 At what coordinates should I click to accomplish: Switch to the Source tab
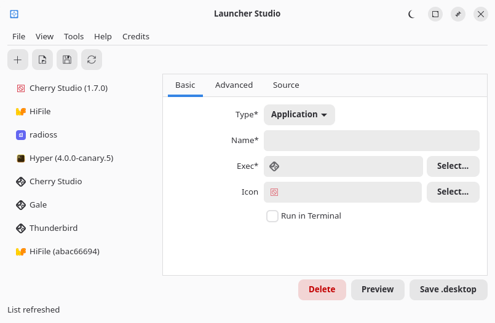(286, 85)
